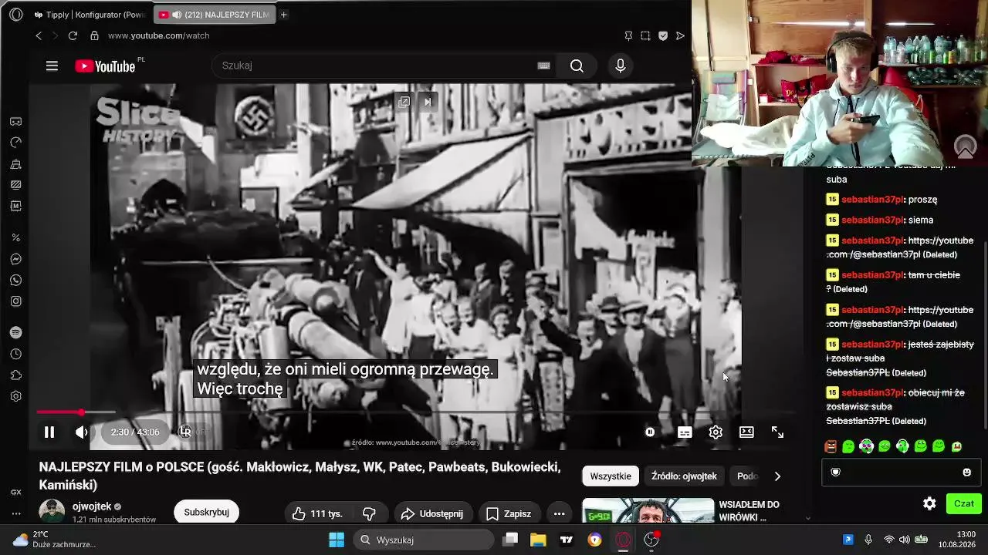Select the Wszystkie filter chip
Viewport: 988px width, 555px height.
coord(611,476)
